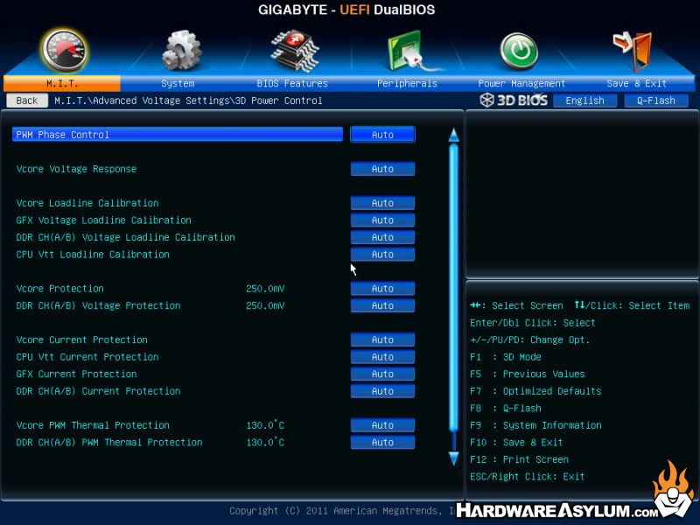Click the ESC/Right Click: Exit help line
Viewport: 700px width, 525px height.
(x=528, y=477)
